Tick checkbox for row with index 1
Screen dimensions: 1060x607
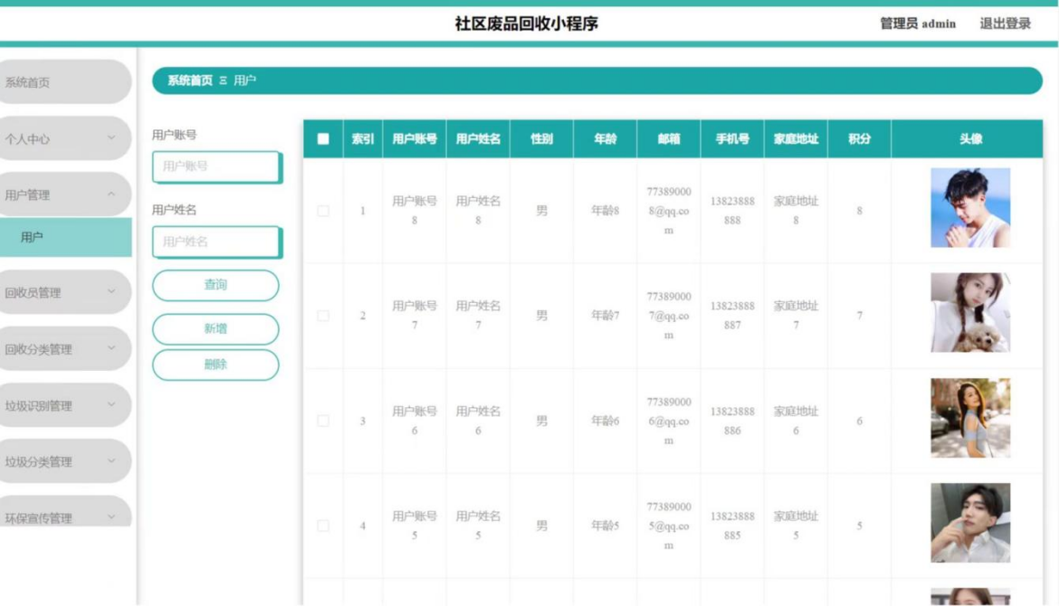[323, 211]
